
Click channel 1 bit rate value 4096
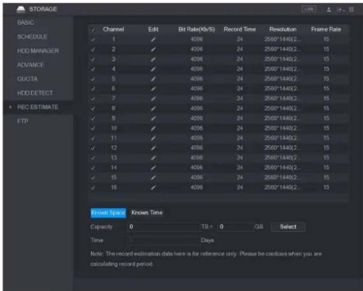(196, 39)
